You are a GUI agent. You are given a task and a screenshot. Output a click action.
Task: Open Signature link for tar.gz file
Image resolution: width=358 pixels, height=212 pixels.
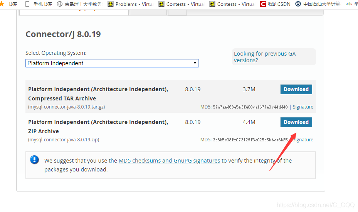[x=303, y=107]
